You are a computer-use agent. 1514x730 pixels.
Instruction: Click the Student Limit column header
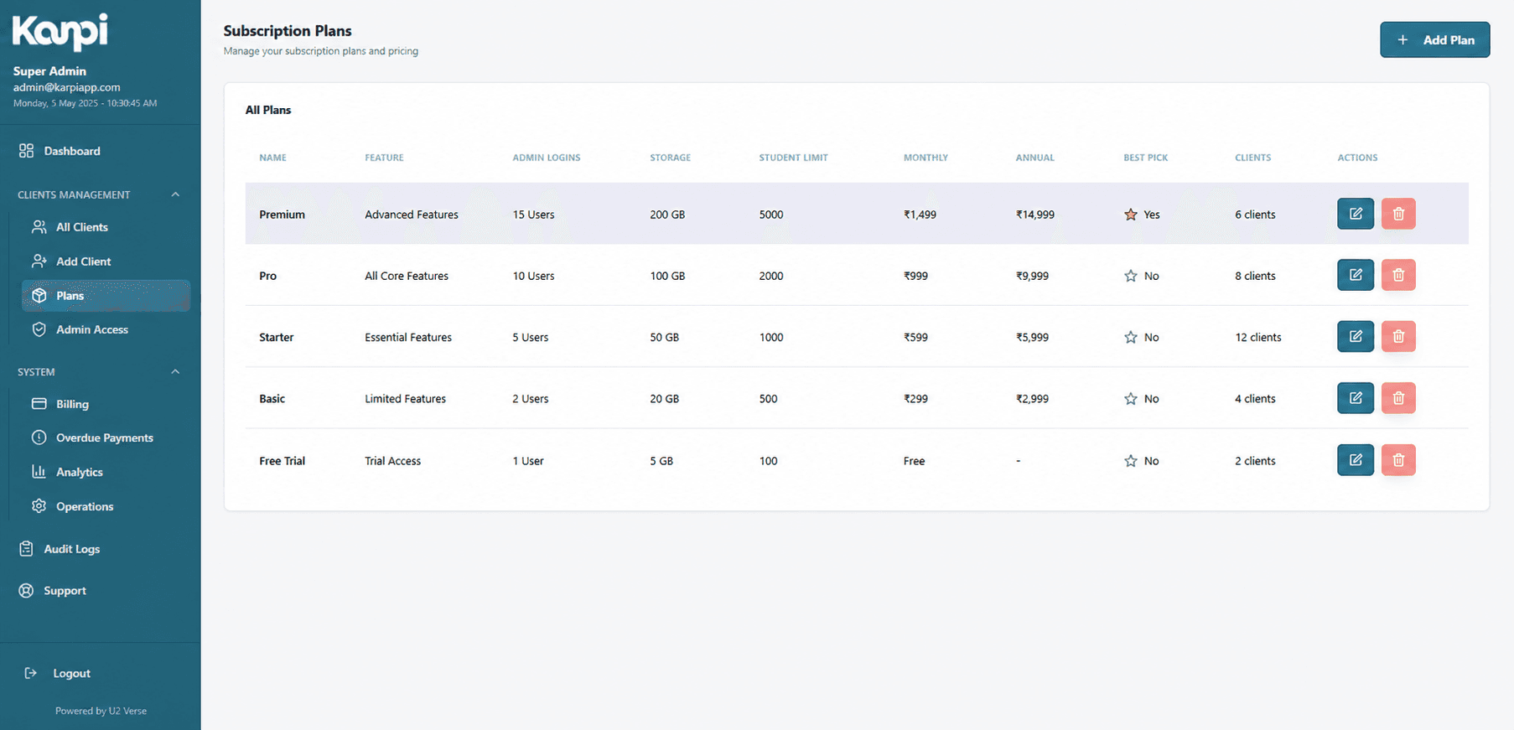pyautogui.click(x=793, y=158)
